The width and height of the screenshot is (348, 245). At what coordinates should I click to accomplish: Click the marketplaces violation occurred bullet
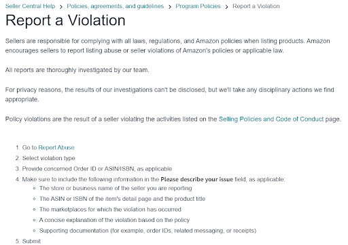(110, 210)
